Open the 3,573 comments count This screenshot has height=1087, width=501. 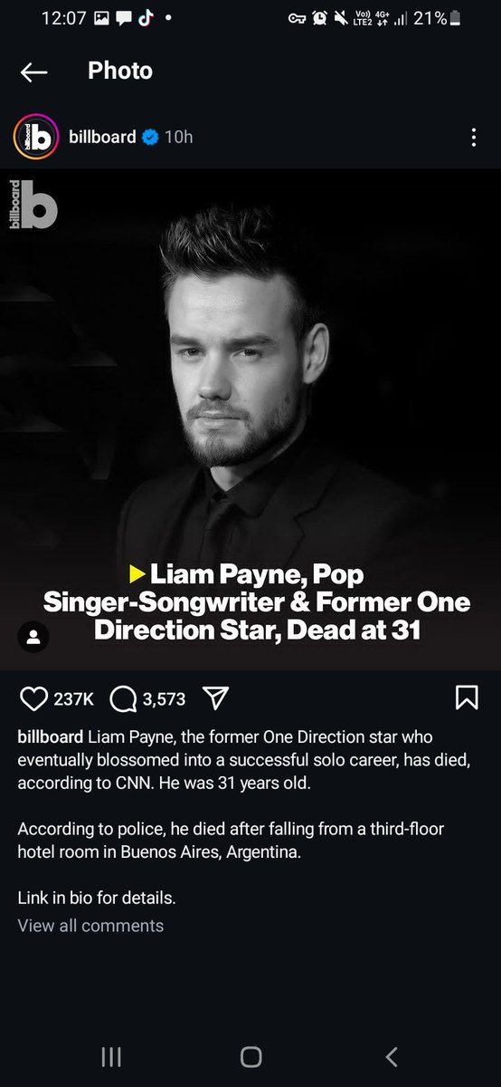click(x=165, y=698)
